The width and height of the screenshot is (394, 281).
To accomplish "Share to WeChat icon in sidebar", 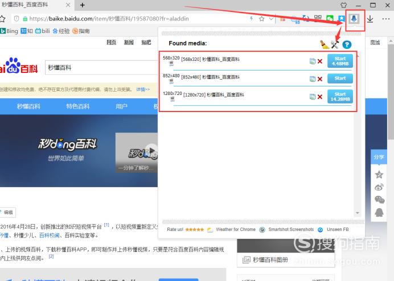I will coord(379,200).
